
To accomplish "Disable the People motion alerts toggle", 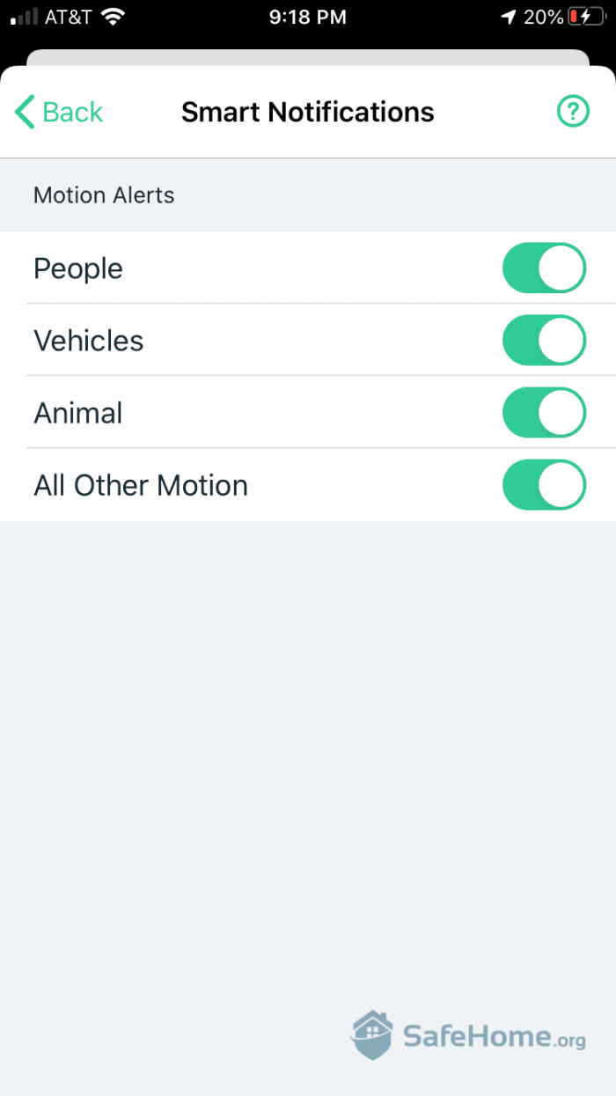I will coord(544,268).
